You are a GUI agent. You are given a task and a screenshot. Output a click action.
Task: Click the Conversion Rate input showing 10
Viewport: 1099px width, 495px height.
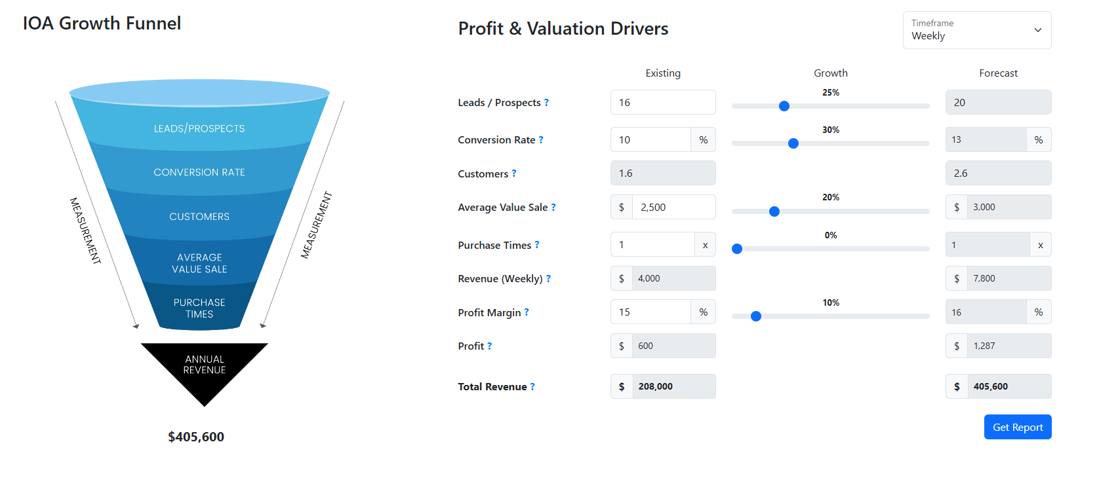(x=650, y=139)
